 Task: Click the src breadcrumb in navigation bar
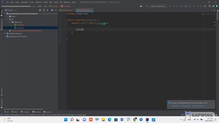click(x=34, y=6)
